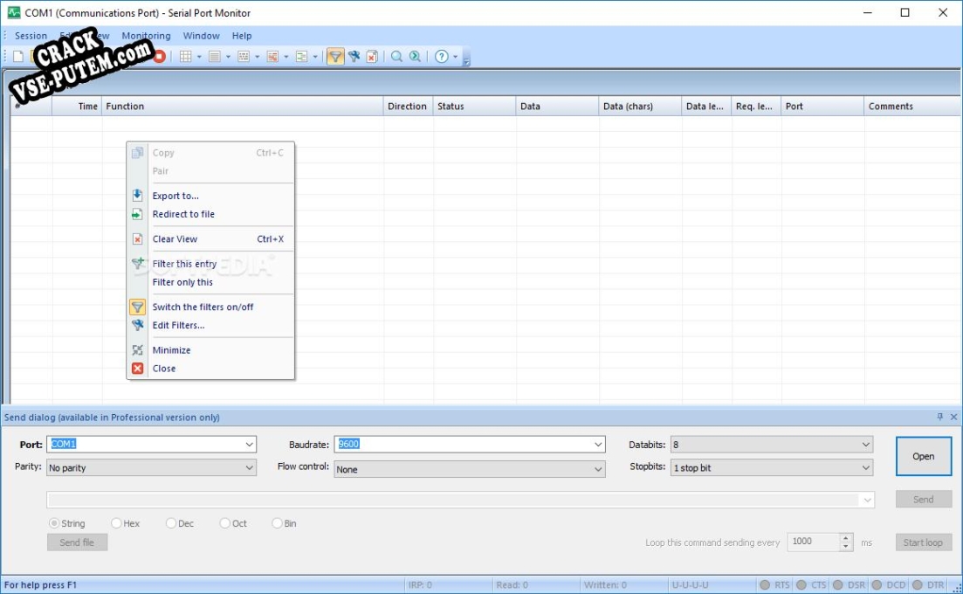Open the Help menu
963x594 pixels.
tap(241, 36)
